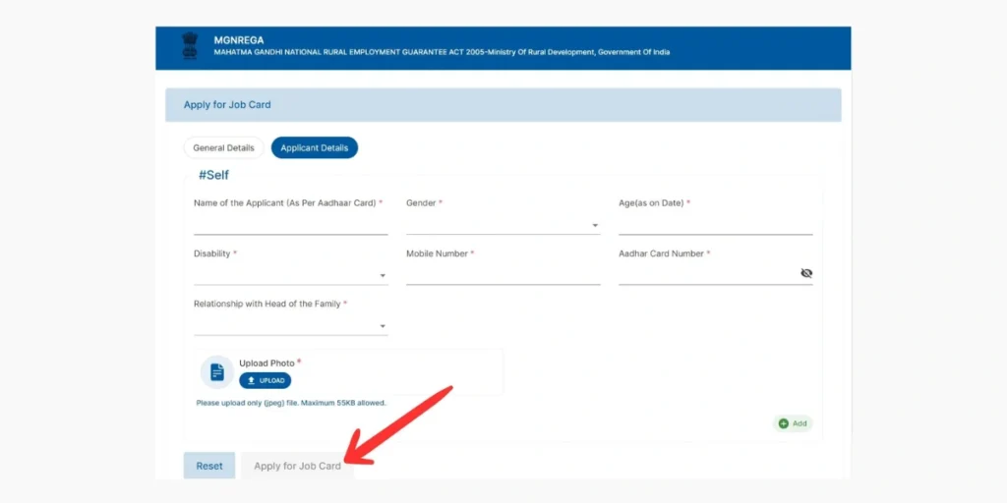This screenshot has height=503, width=1007.
Task: Click the MGNREGA header title
Action: coord(238,40)
